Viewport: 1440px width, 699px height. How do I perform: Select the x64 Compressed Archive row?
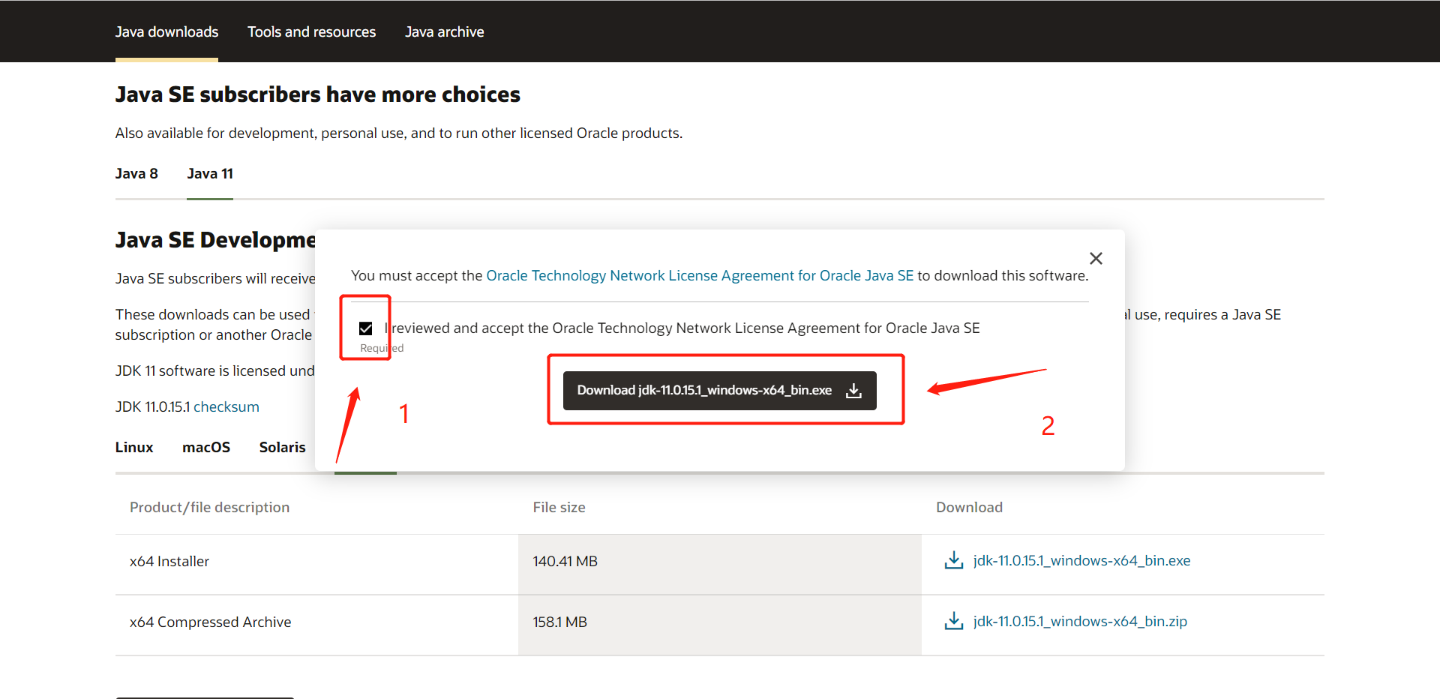[211, 621]
